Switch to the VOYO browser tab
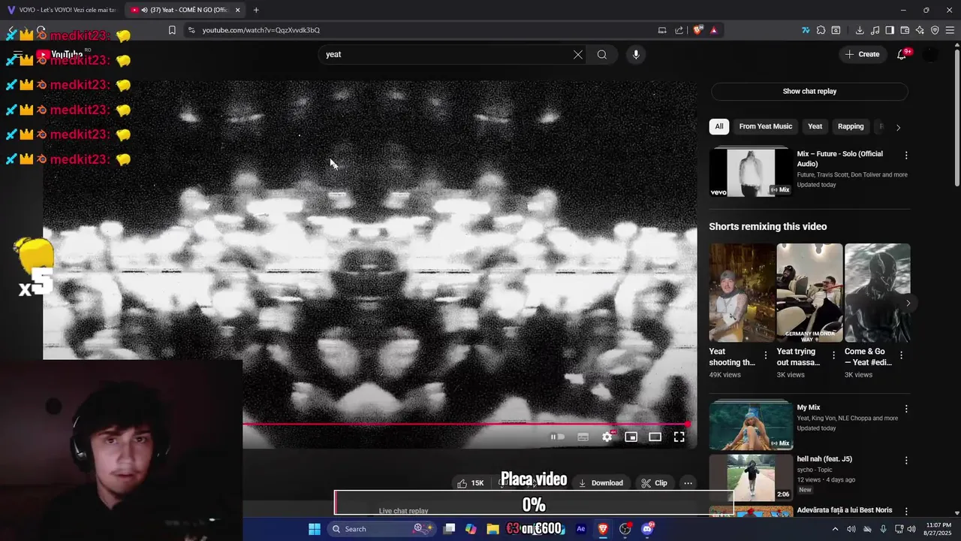This screenshot has width=961, height=541. point(62,10)
